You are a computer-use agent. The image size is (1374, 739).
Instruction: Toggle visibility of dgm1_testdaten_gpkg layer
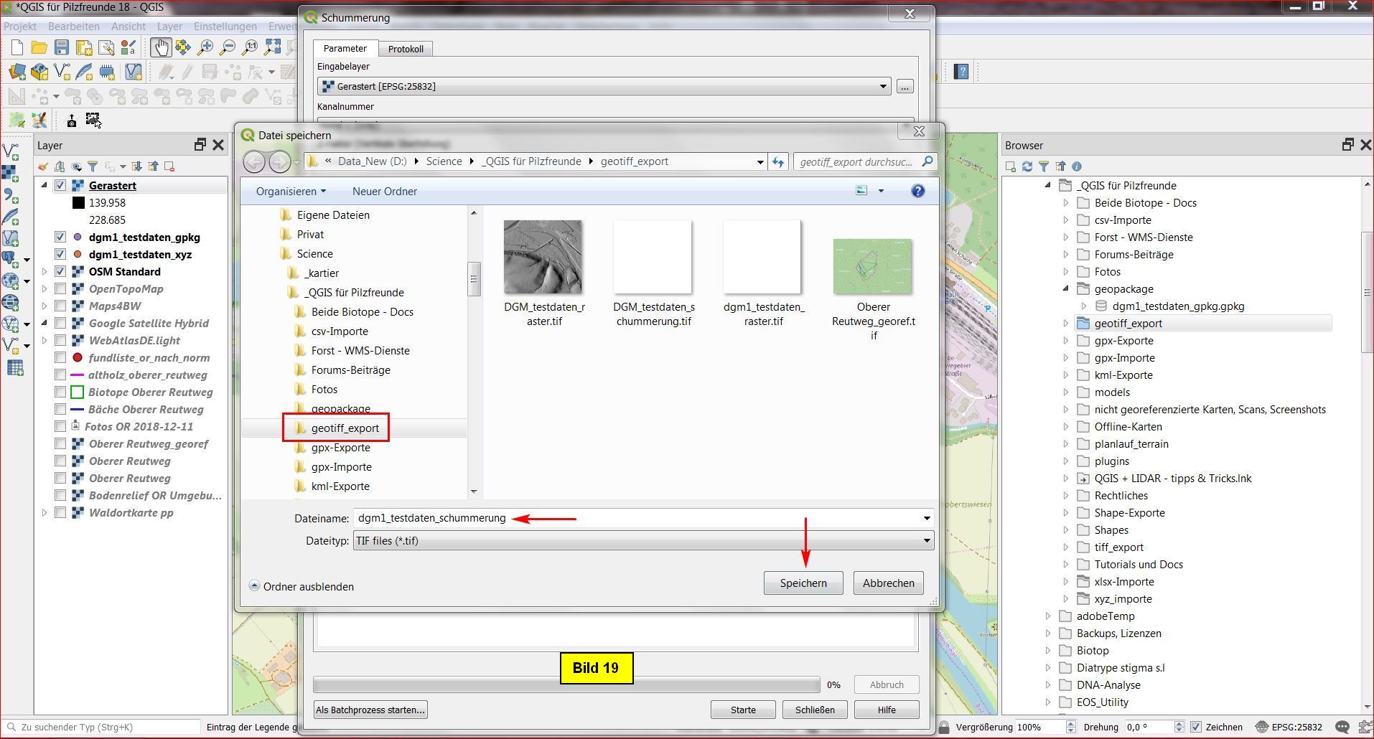pyautogui.click(x=60, y=237)
